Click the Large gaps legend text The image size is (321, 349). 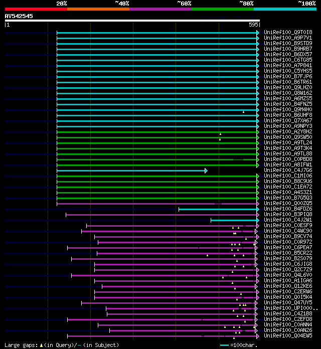point(21,345)
